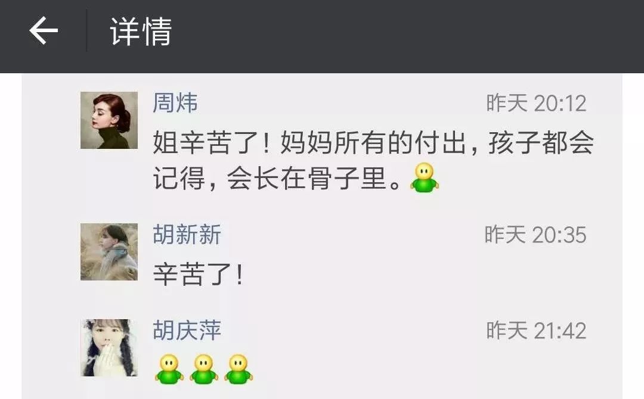Tap the back arrow icon
Viewport: 644px width, 399px height.
(44, 30)
